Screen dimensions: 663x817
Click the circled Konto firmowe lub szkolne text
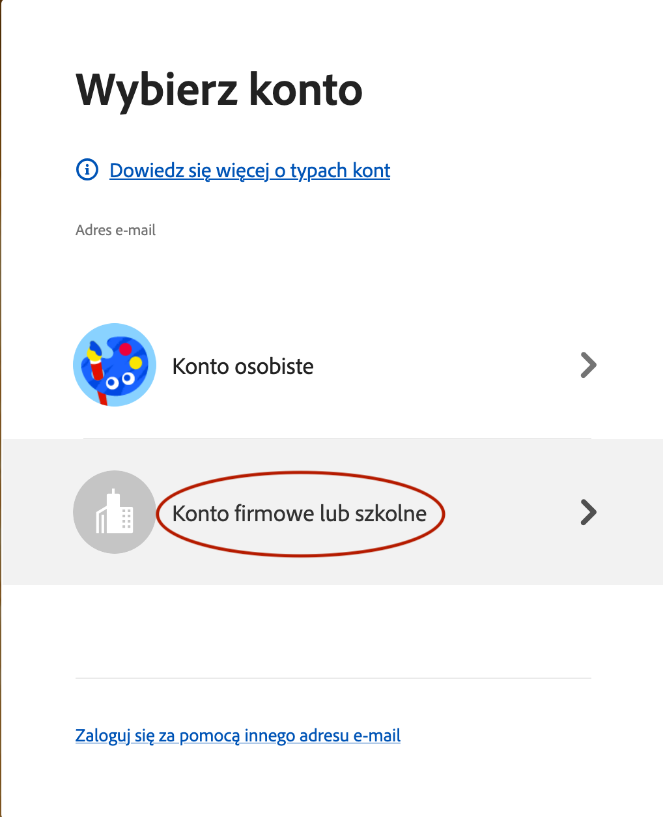tap(298, 513)
